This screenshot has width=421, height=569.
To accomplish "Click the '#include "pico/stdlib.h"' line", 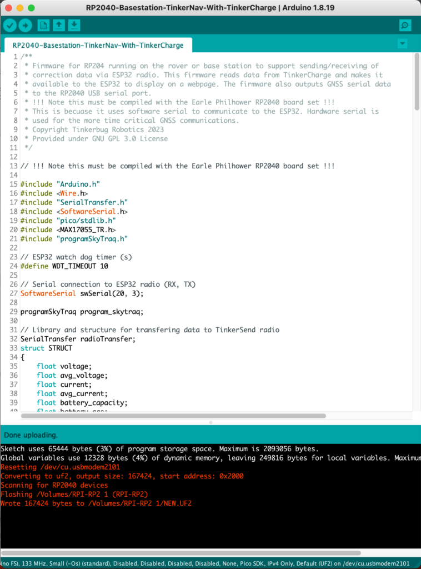I will tap(68, 220).
